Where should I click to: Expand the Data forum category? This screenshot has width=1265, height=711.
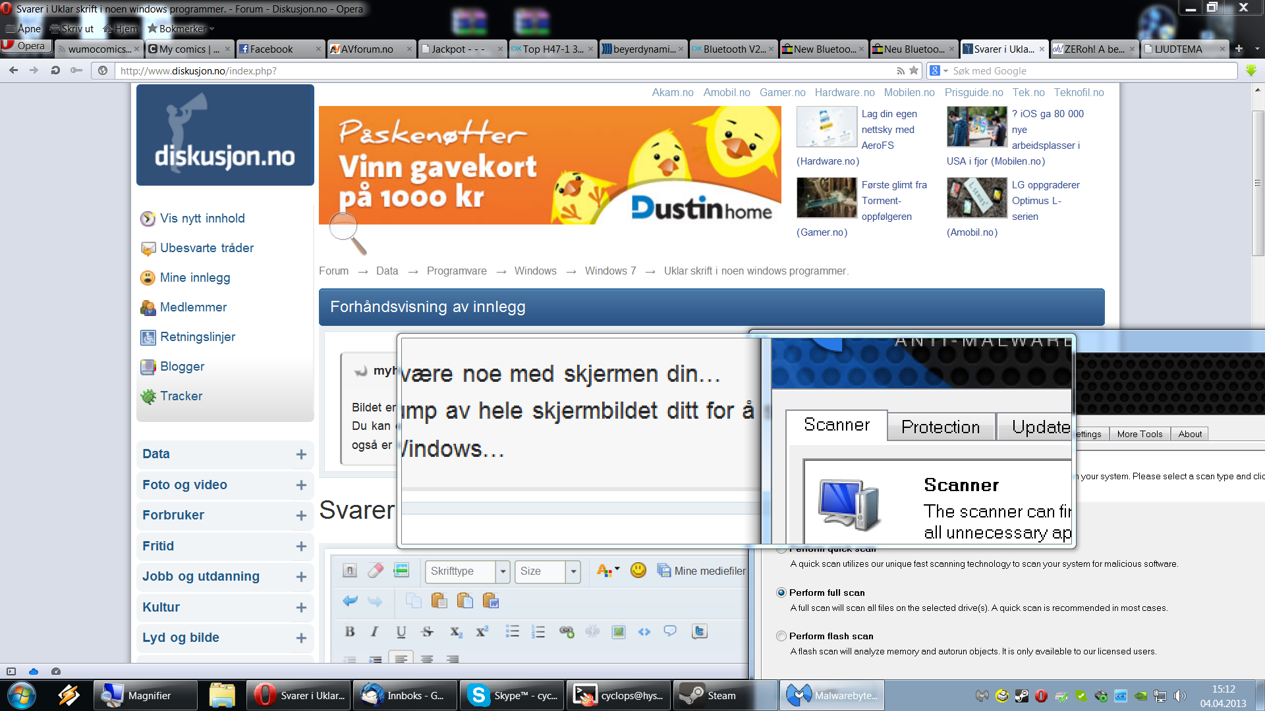click(301, 454)
